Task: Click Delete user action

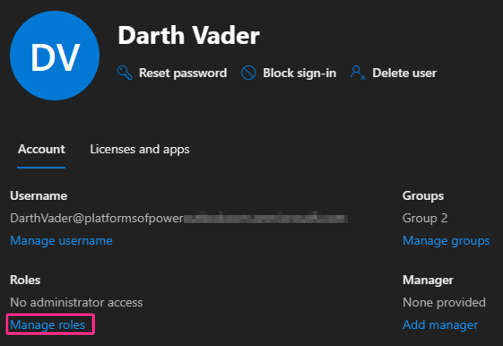Action: 404,73
